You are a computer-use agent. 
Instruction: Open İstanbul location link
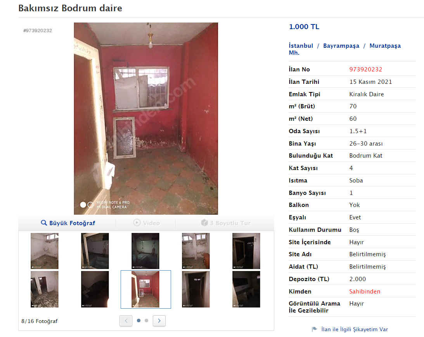tap(301, 45)
